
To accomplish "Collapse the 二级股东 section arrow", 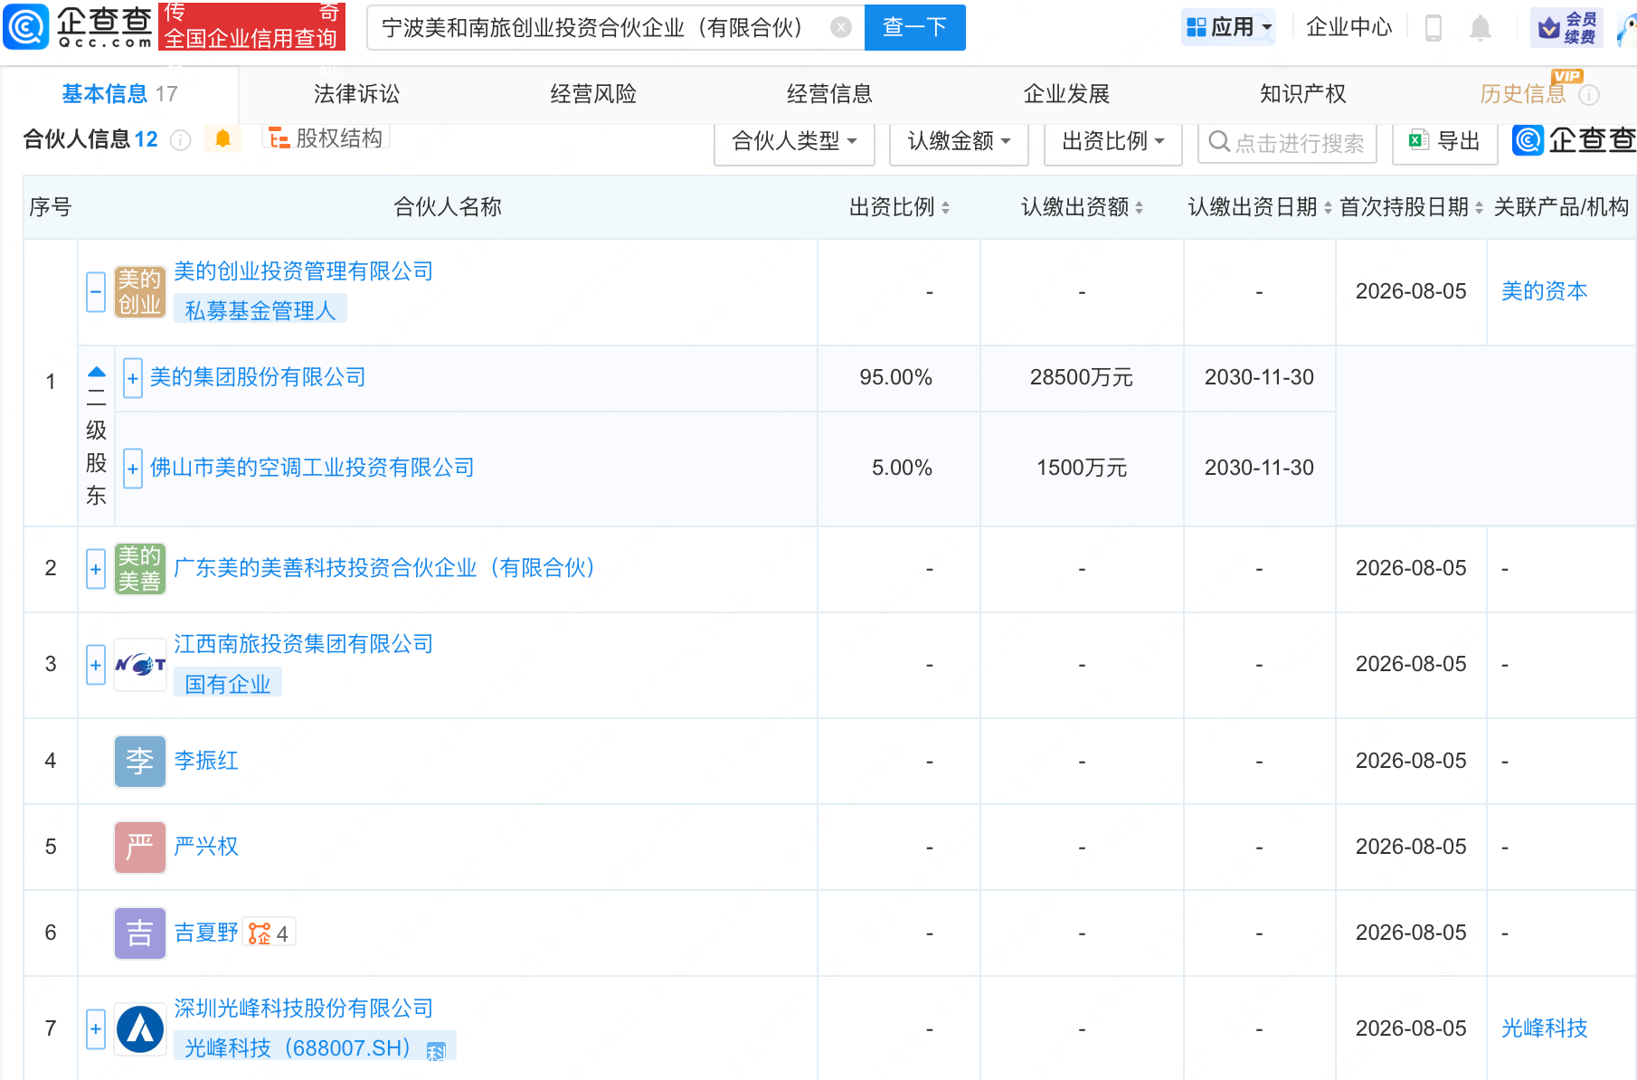I will tap(97, 372).
